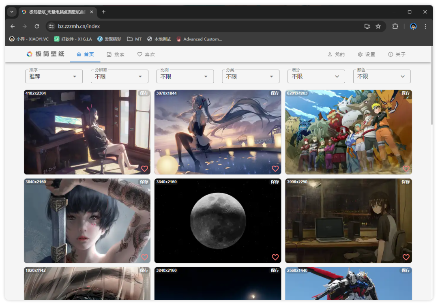438x305 pixels.
Task: Like the moon wallpaper with heart icon
Action: 275,257
